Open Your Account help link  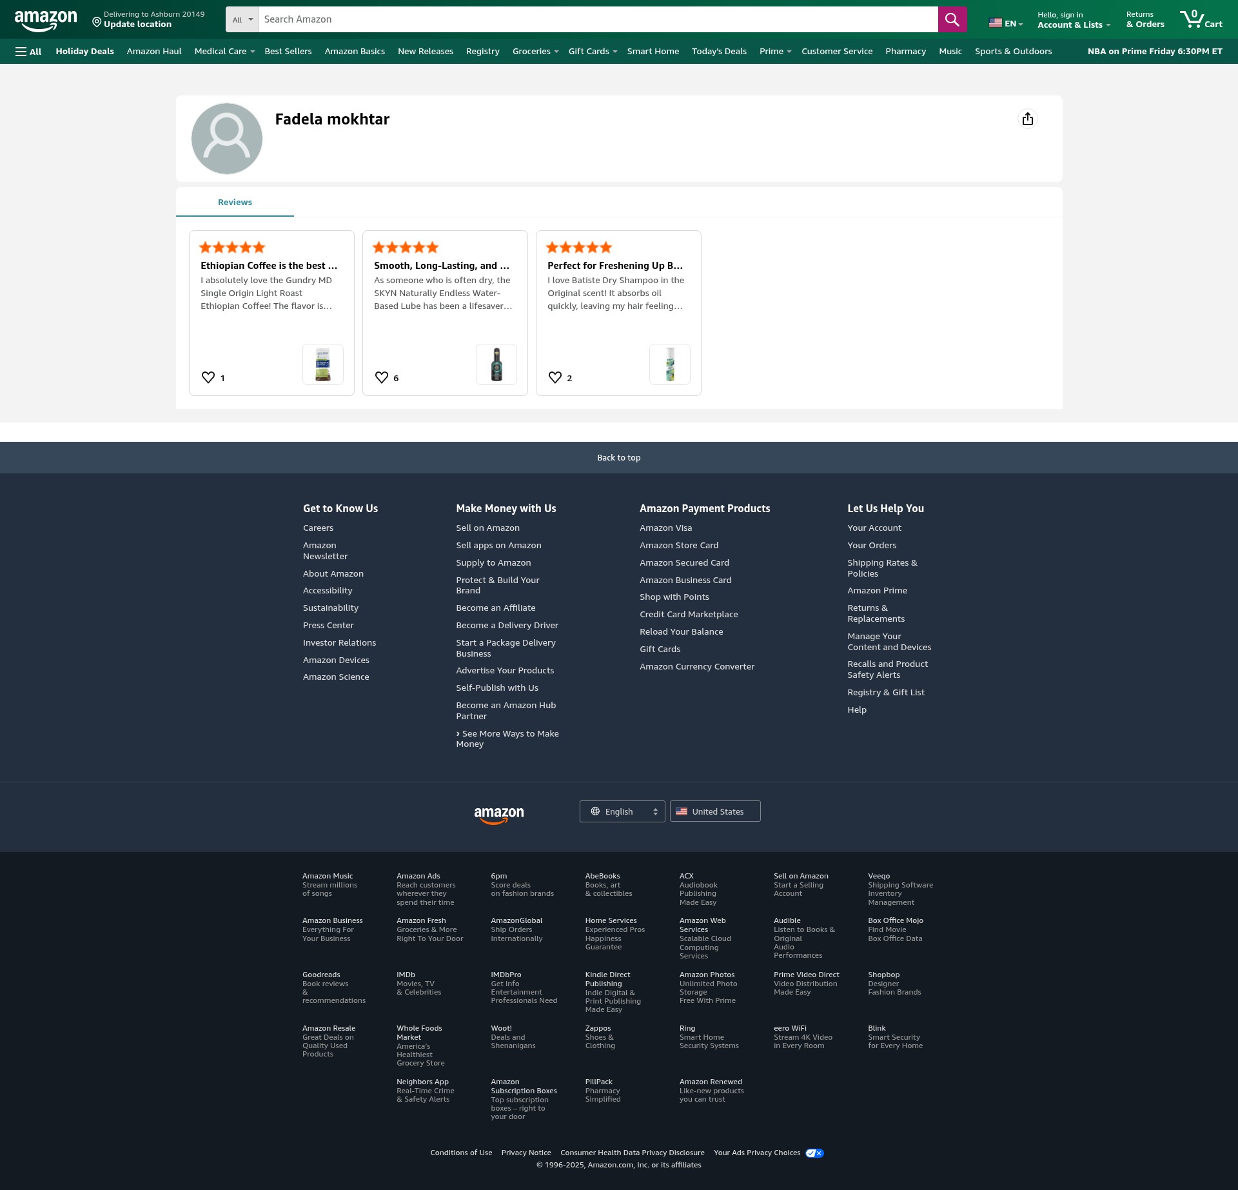[874, 528]
